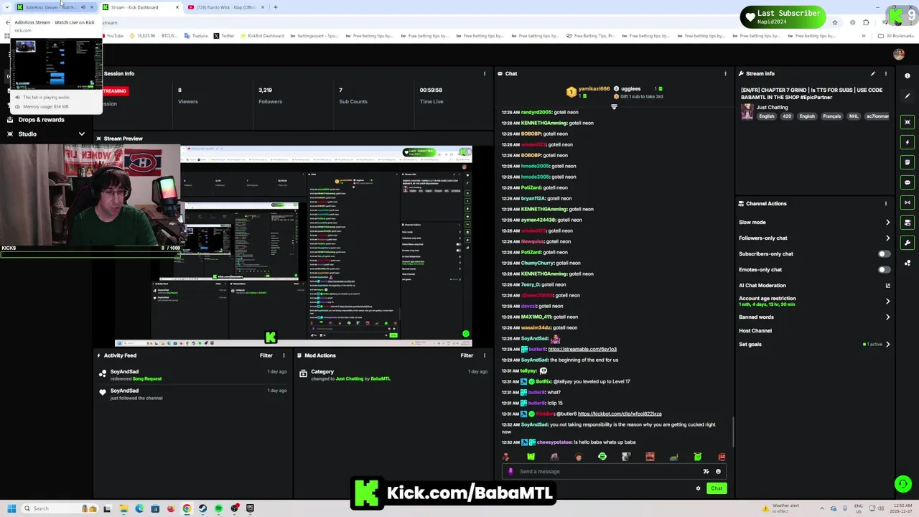Select the green W emote in quick emotes
This screenshot has width=919, height=517.
click(531, 457)
